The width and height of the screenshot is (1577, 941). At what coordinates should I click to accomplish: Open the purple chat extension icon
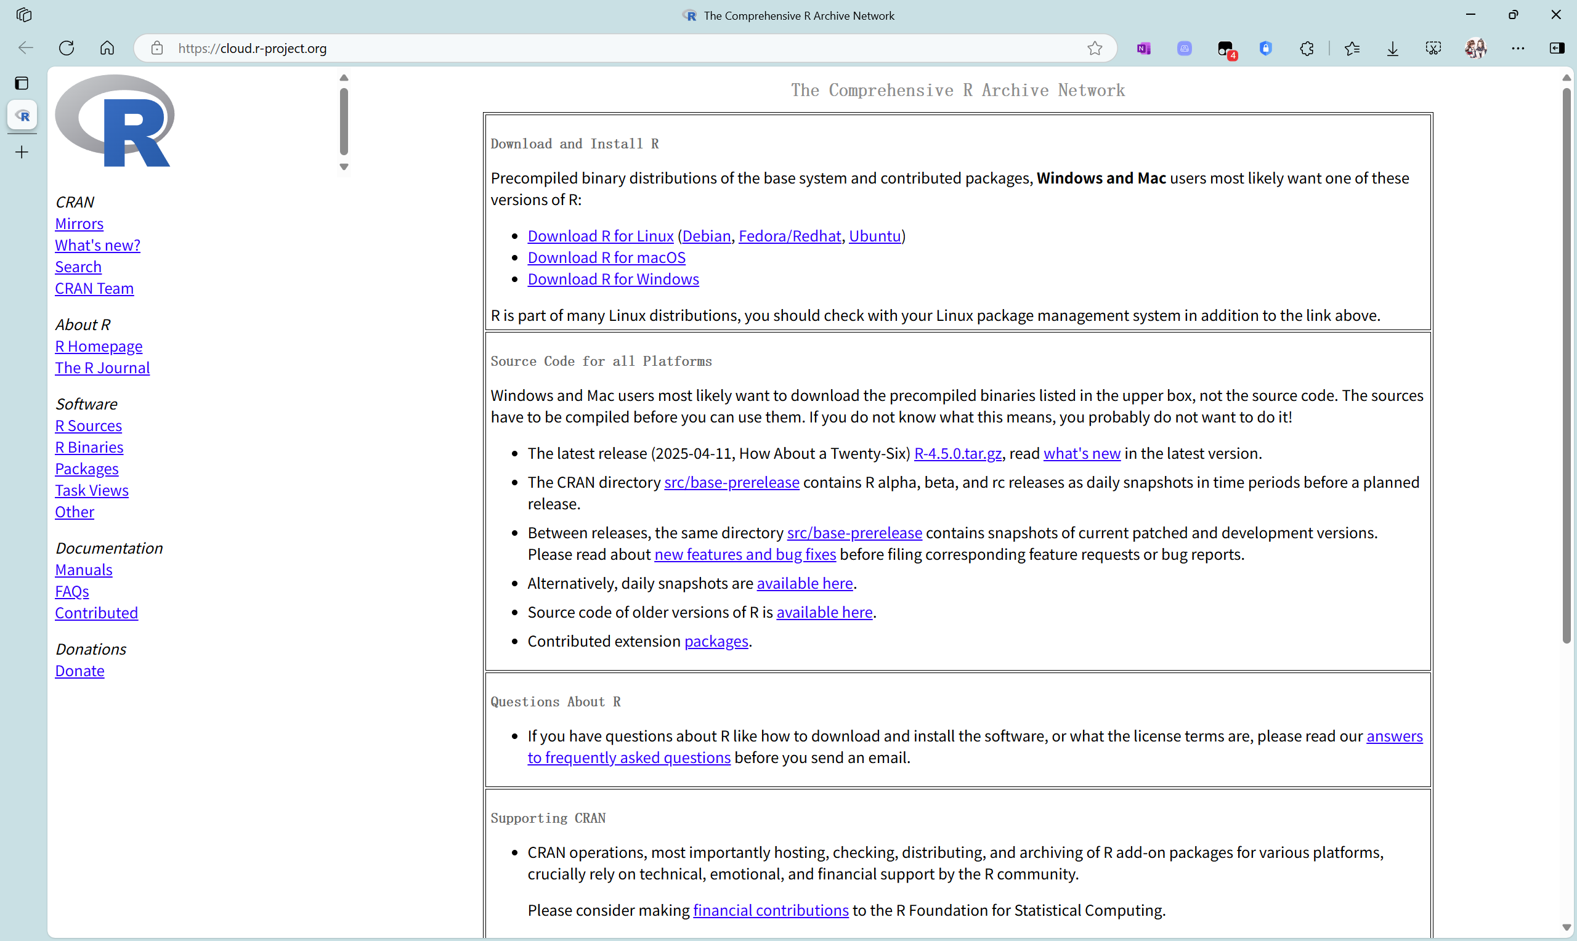1185,48
